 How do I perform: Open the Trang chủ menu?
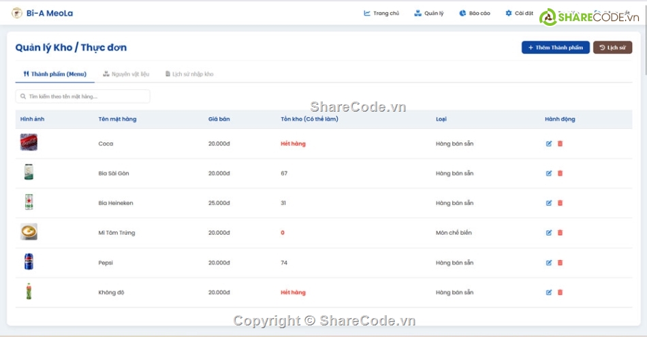(381, 13)
